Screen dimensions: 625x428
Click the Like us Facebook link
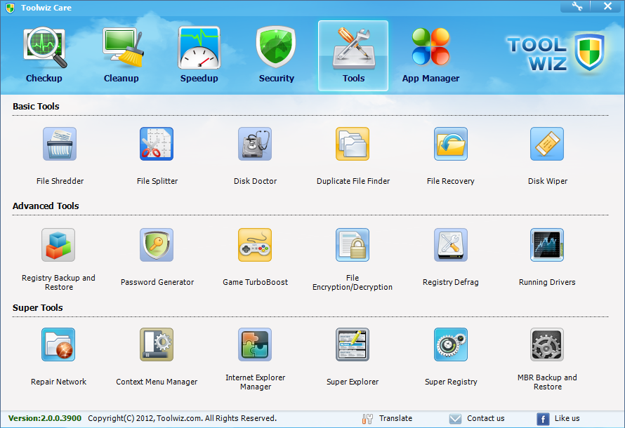click(567, 418)
